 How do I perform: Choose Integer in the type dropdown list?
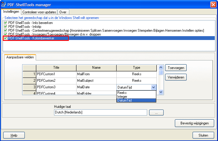pos(136,97)
